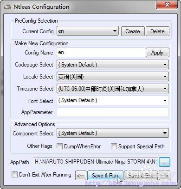Image resolution: width=181 pixels, height=189 pixels.
Task: Close the Ntleas Configuration window
Action: pos(167,5)
